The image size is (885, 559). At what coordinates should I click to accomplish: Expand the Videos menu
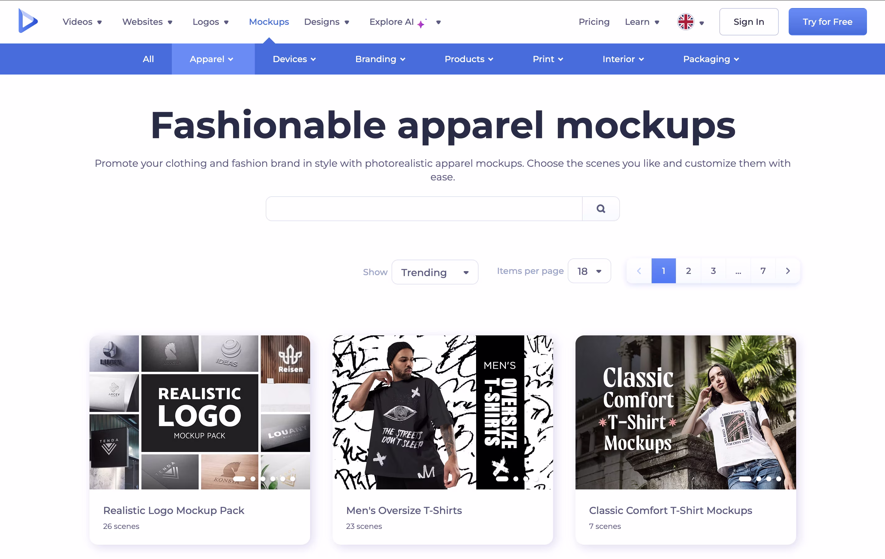[82, 22]
